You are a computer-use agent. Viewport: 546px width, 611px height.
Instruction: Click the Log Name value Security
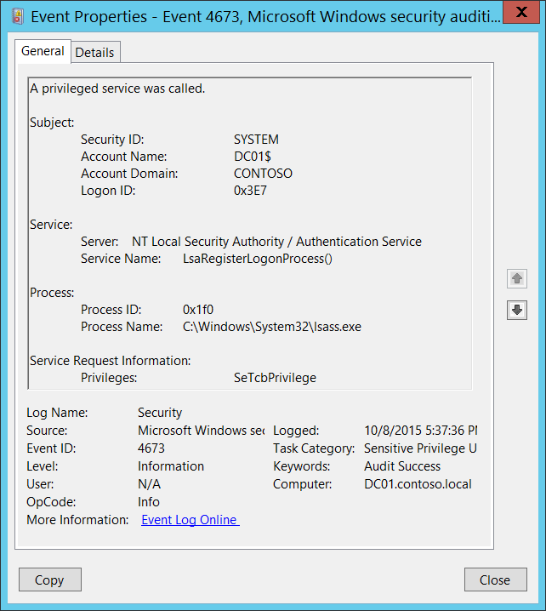coord(160,413)
